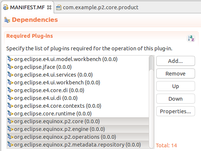Image resolution: width=201 pixels, height=151 pixels.
Task: Open Properties... for selected plug-in
Action: click(175, 111)
